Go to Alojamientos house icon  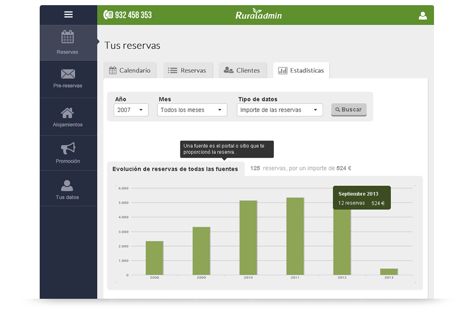point(68,113)
